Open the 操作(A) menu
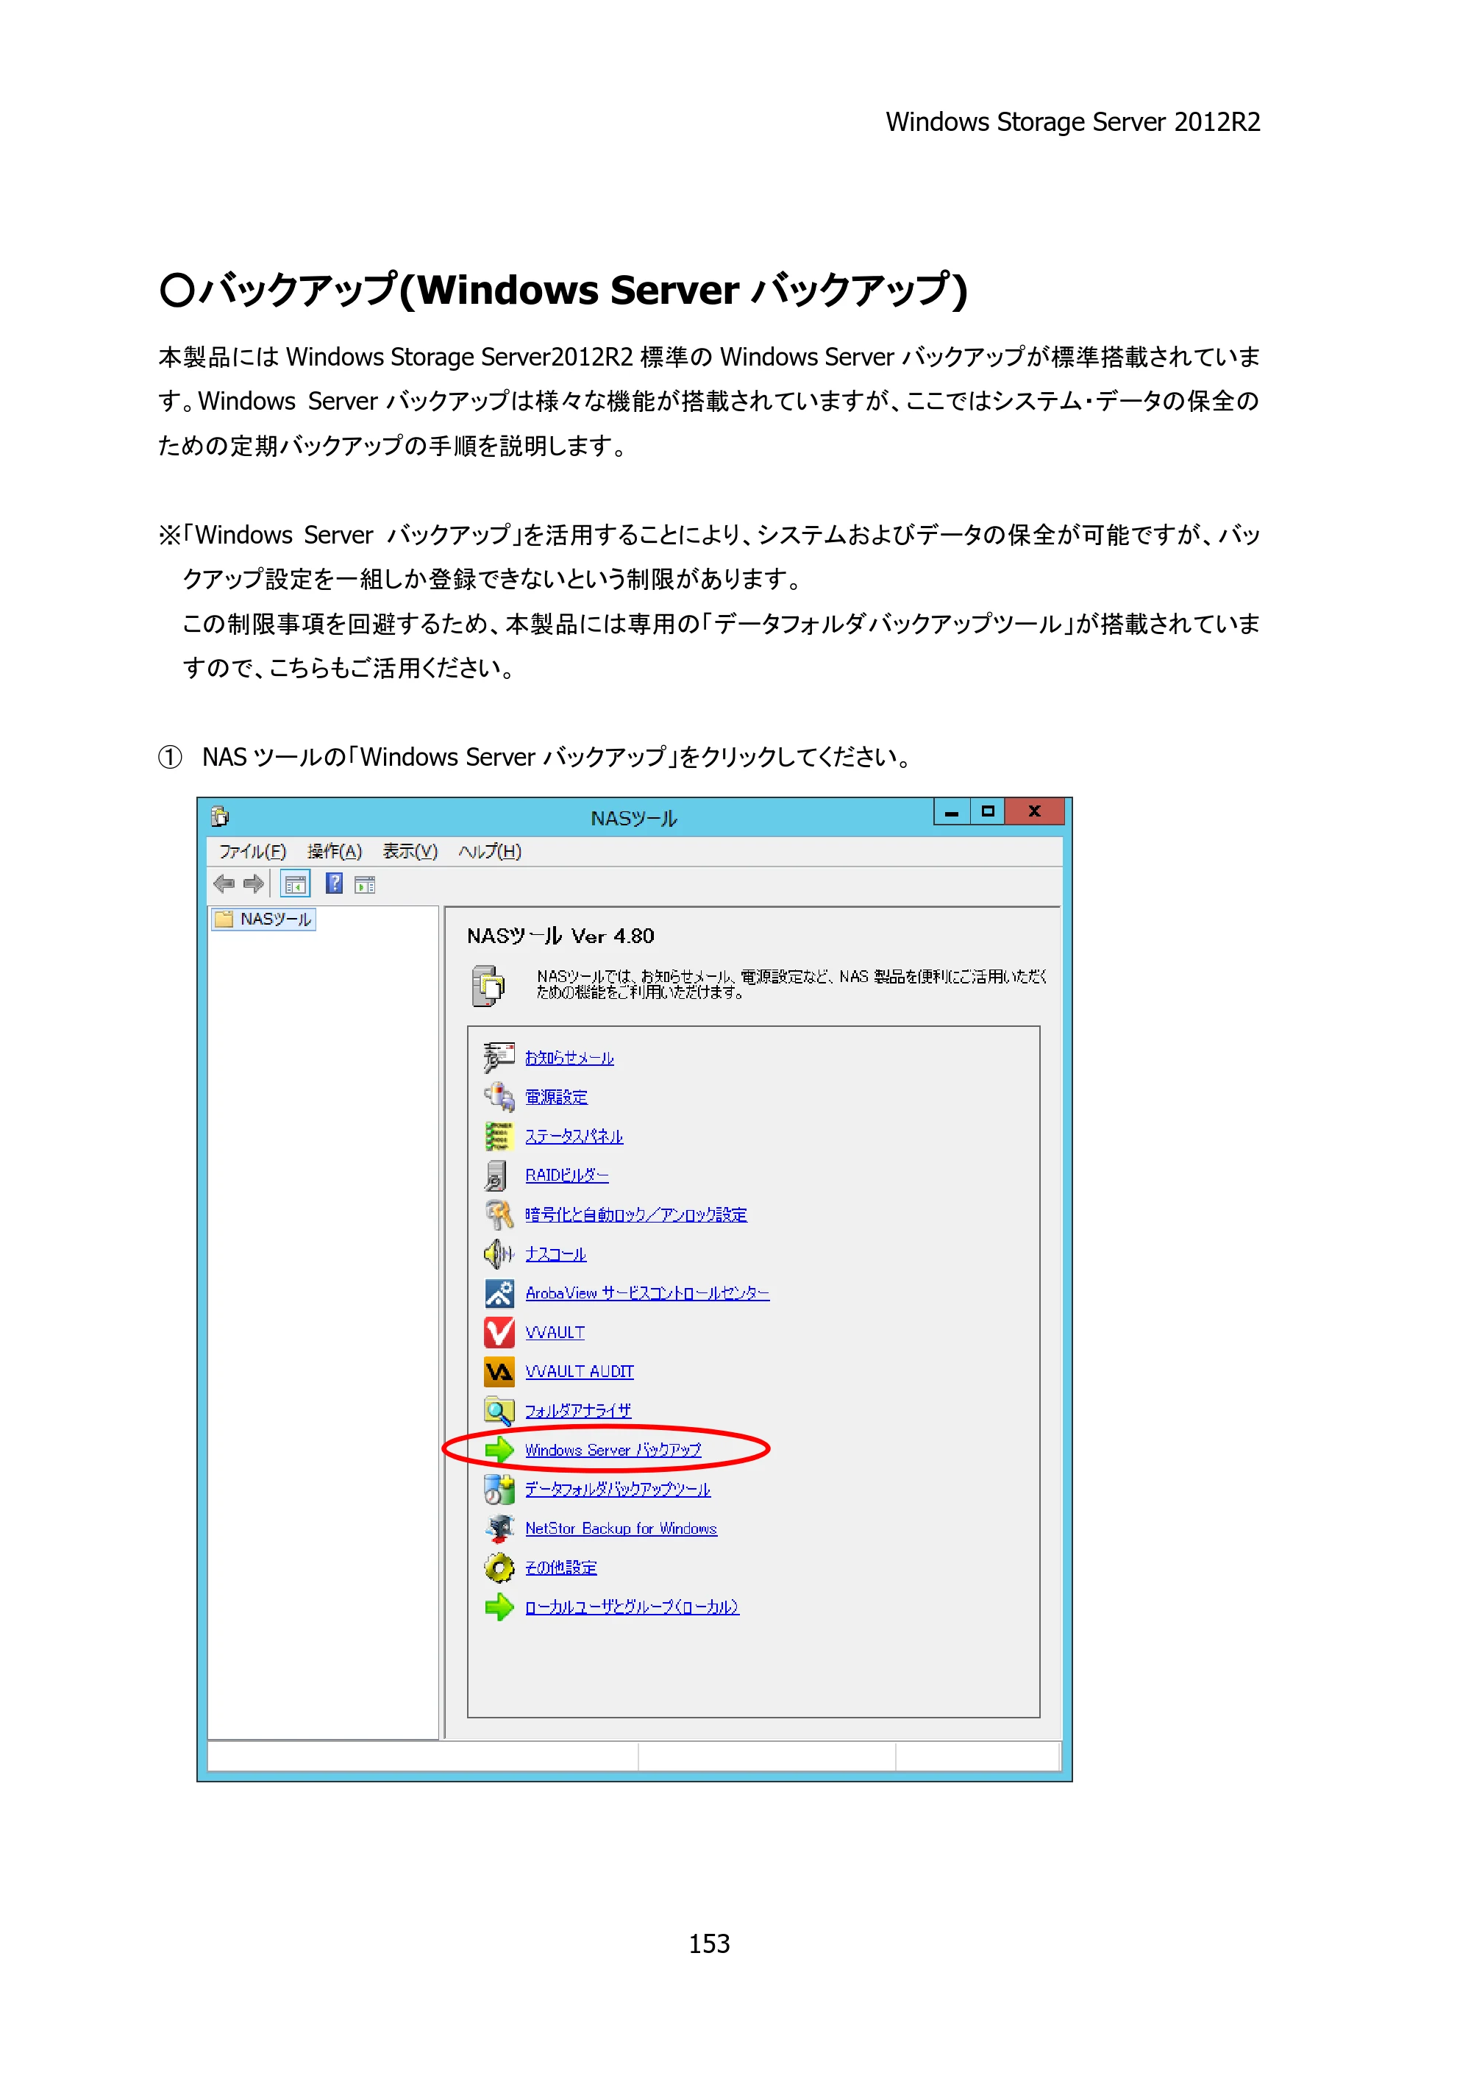 click(x=335, y=851)
